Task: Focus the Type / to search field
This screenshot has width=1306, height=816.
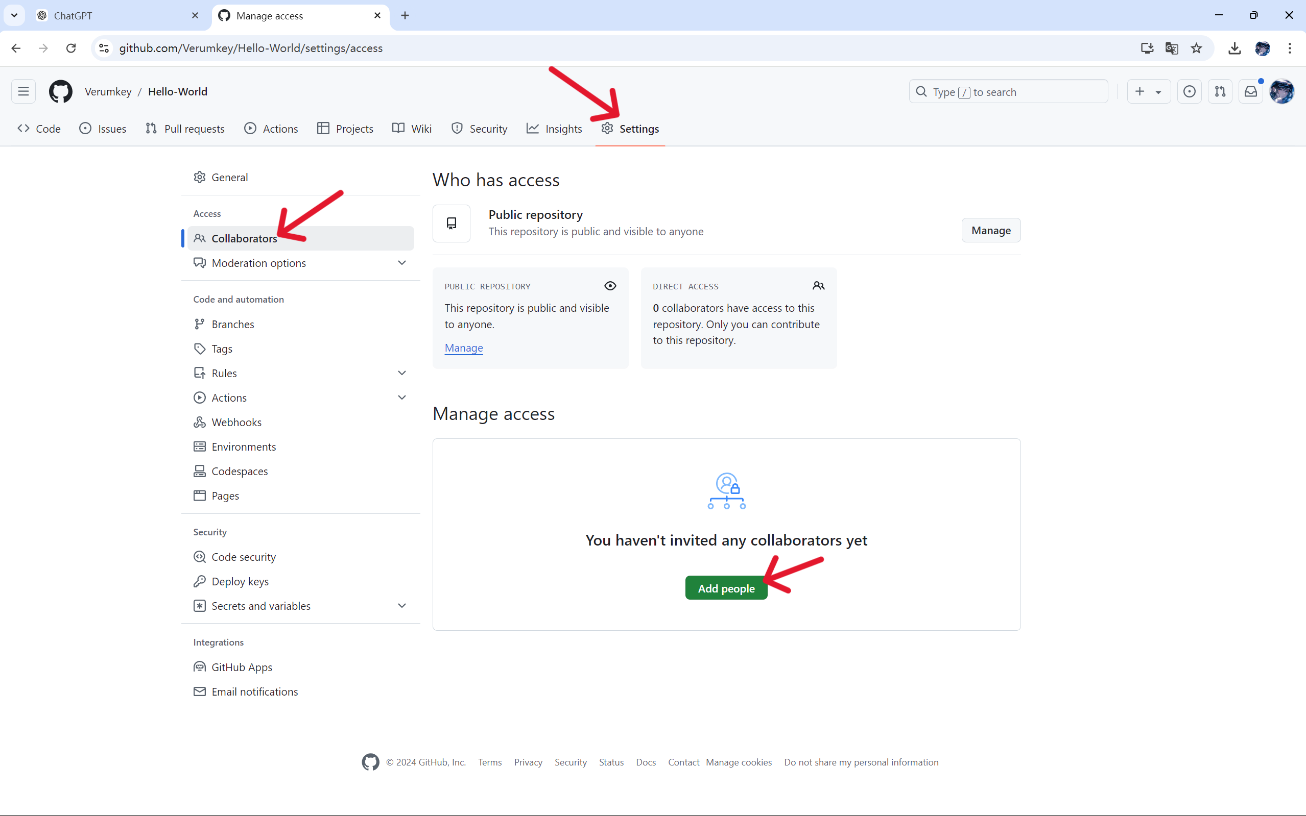Action: pyautogui.click(x=1008, y=92)
